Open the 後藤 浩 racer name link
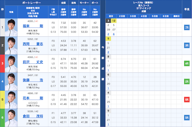The image size is (192, 127). 33,80
